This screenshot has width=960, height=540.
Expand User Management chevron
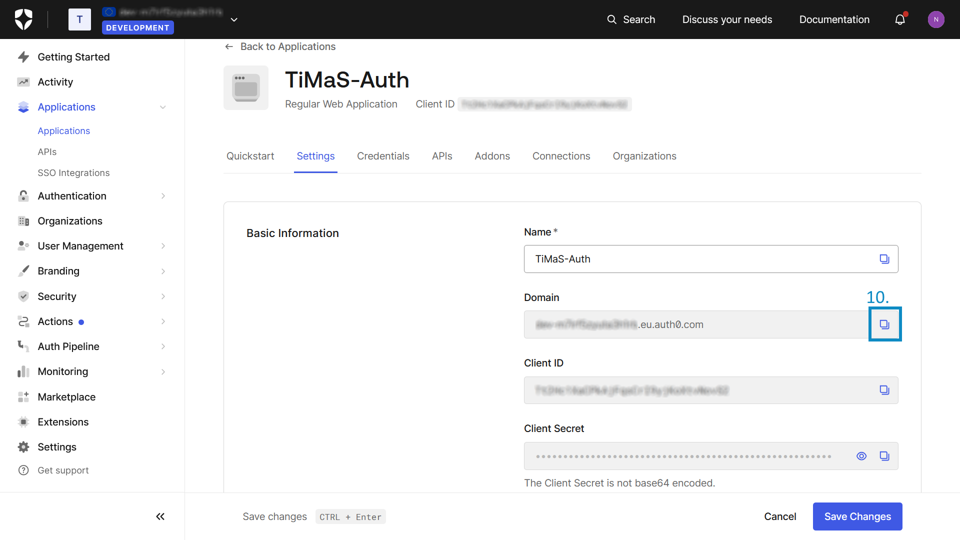[163, 246]
